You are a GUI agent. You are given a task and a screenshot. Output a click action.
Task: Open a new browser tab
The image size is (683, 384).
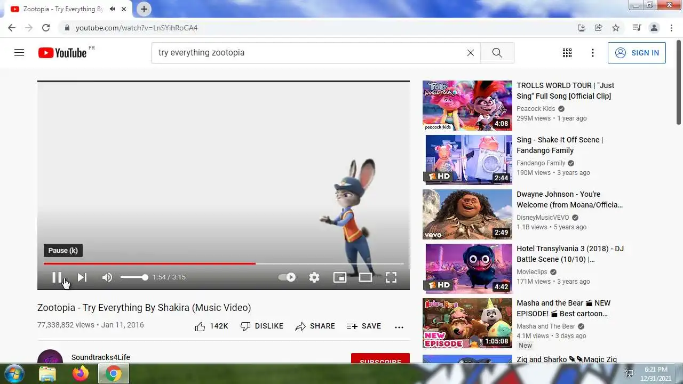[144, 9]
